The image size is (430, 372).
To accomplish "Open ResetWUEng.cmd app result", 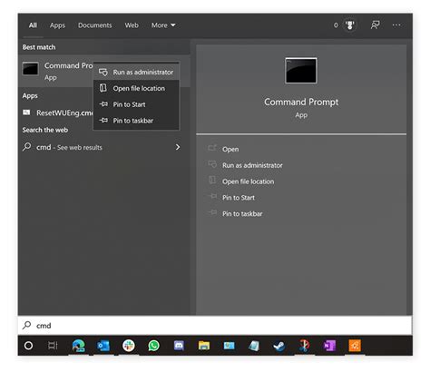I will coord(57,113).
